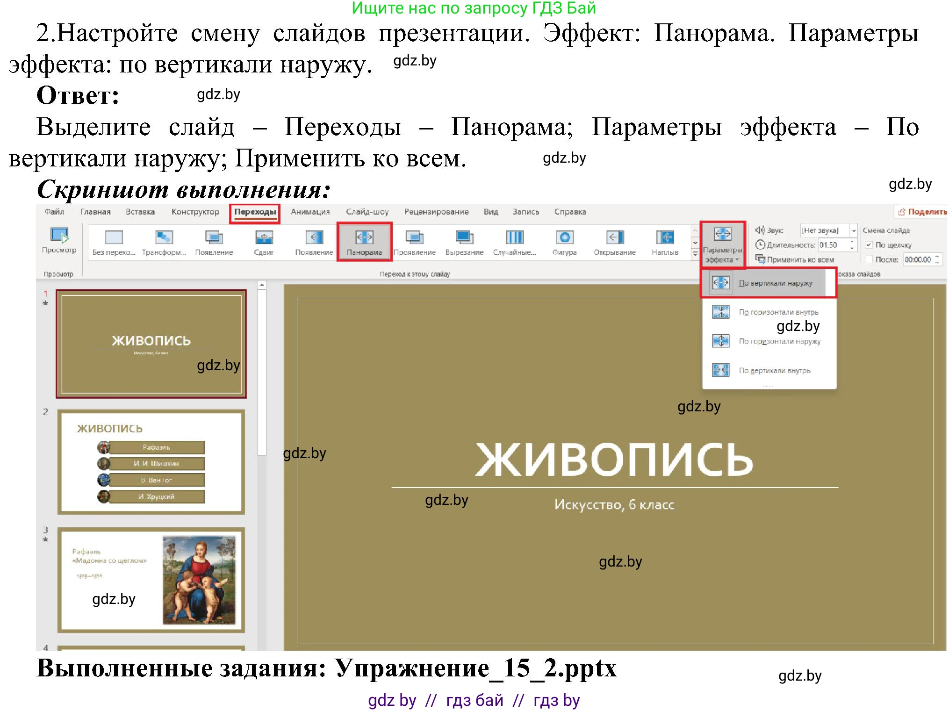Choose the 'Появление' fade transition with overlapping squares
This screenshot has width=949, height=711.
click(214, 243)
